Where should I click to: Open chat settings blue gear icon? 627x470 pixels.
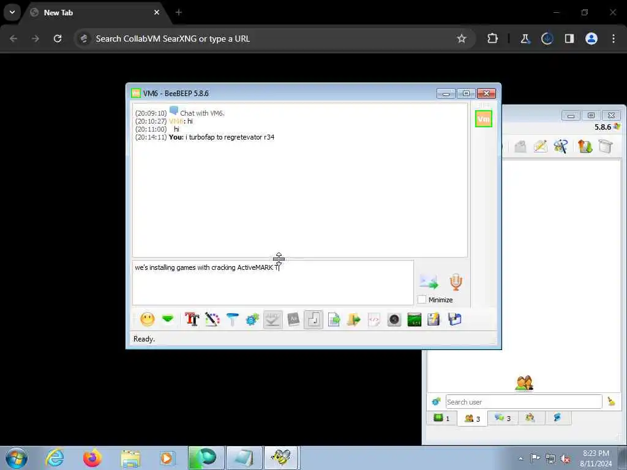point(252,319)
